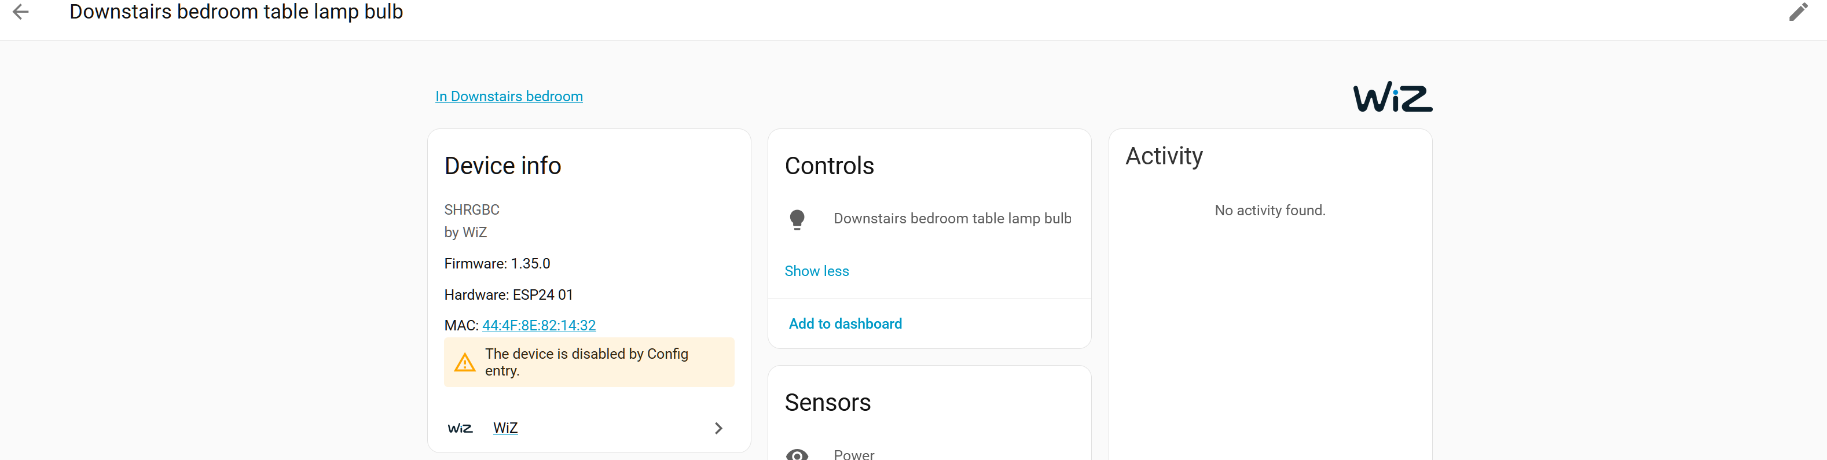Click the light bulb icon in Controls
This screenshot has height=460, width=1827.
(x=797, y=219)
